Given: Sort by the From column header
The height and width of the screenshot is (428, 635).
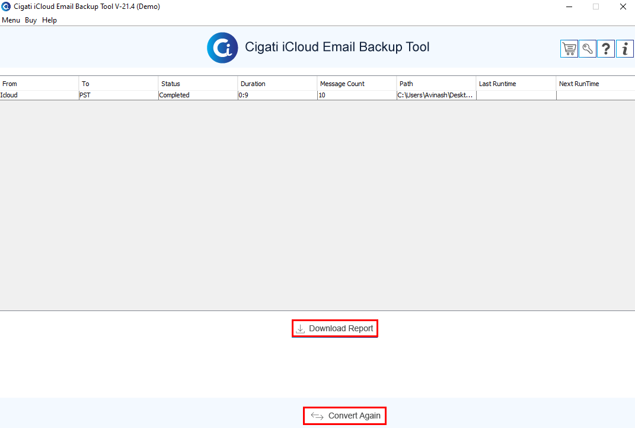Looking at the screenshot, I should tap(39, 84).
